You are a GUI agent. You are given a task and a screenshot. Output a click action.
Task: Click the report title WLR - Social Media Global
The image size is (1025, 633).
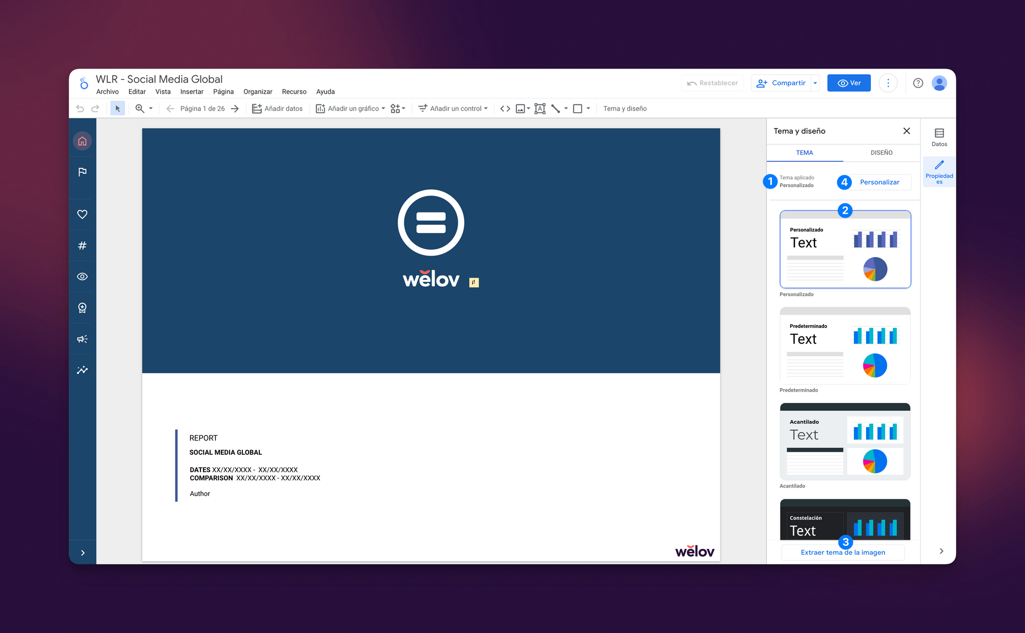159,79
